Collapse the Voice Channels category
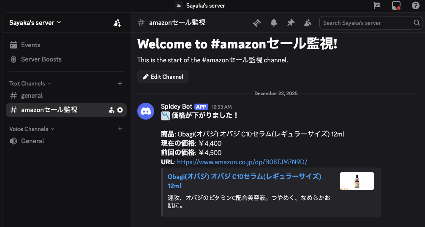This screenshot has height=227, width=425. [32, 129]
